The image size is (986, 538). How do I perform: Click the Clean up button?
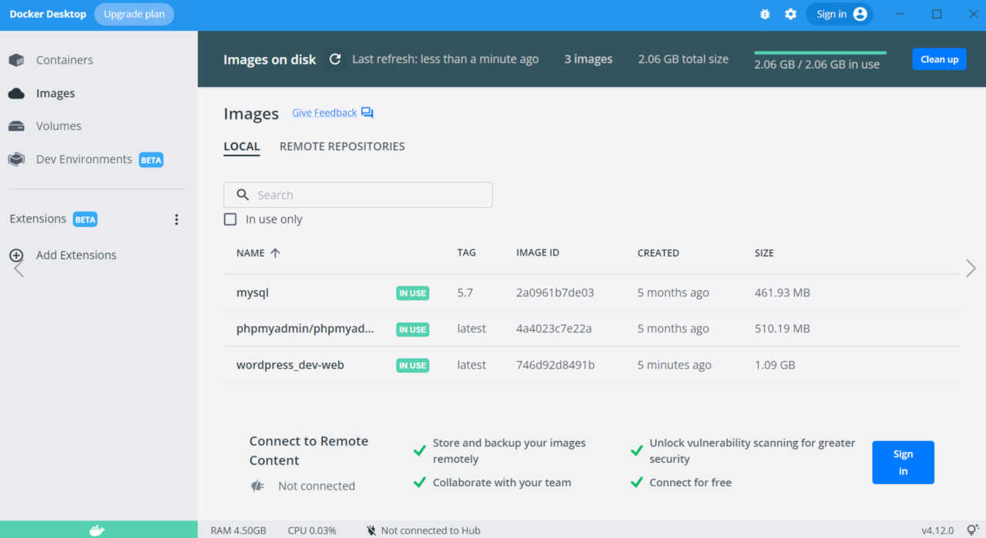tap(939, 59)
